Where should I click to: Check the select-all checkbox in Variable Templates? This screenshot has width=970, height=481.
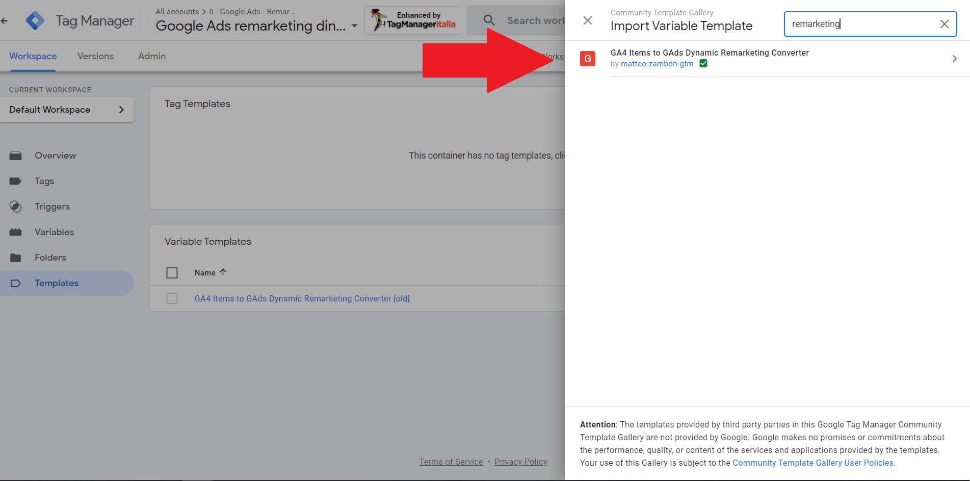click(172, 272)
